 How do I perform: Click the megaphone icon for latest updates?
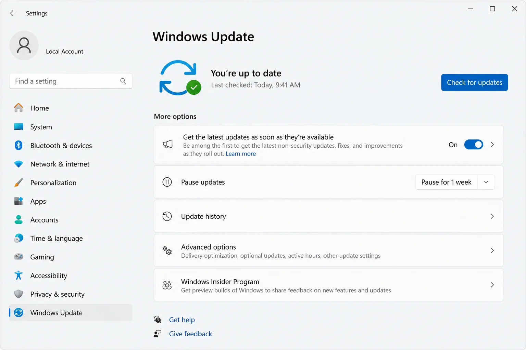point(167,144)
